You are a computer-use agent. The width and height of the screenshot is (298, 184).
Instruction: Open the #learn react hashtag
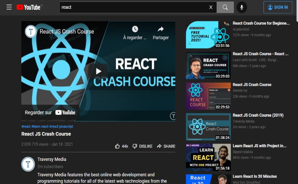(40, 126)
